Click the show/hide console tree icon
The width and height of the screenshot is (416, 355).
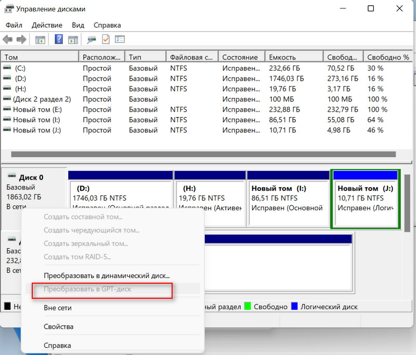(40, 40)
